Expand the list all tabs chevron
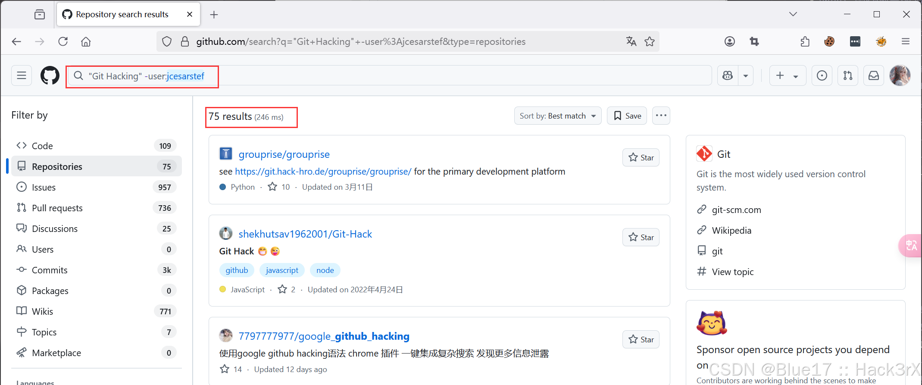 [x=793, y=14]
